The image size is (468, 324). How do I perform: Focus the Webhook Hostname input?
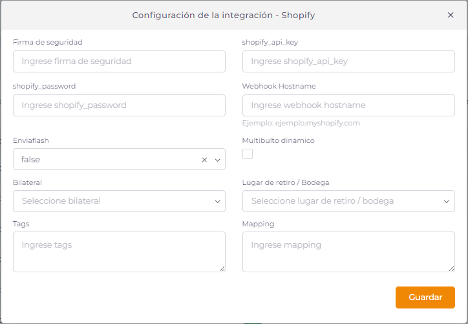click(x=348, y=105)
